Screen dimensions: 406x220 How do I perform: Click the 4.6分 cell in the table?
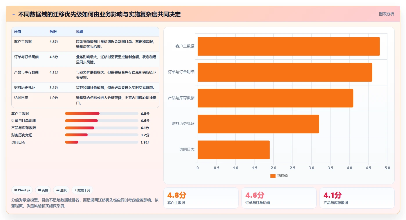pos(54,57)
